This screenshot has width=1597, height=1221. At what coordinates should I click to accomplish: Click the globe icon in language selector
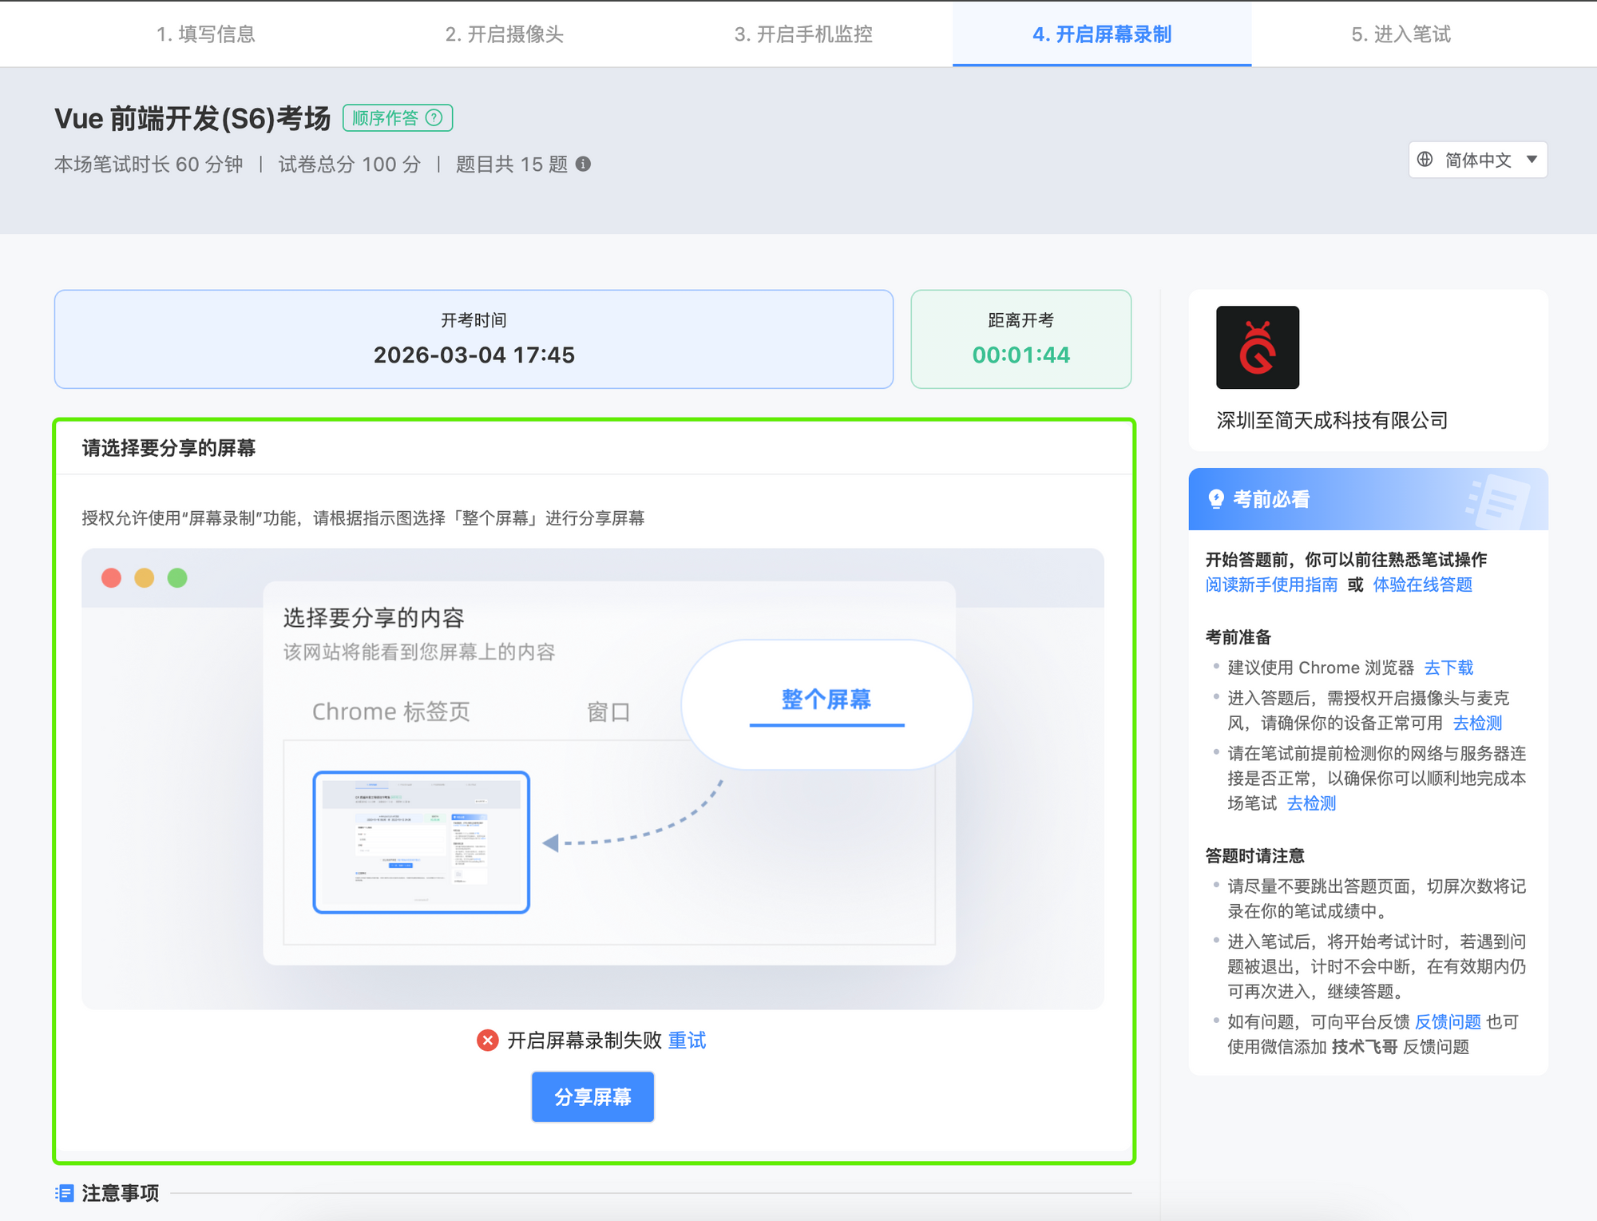point(1425,160)
